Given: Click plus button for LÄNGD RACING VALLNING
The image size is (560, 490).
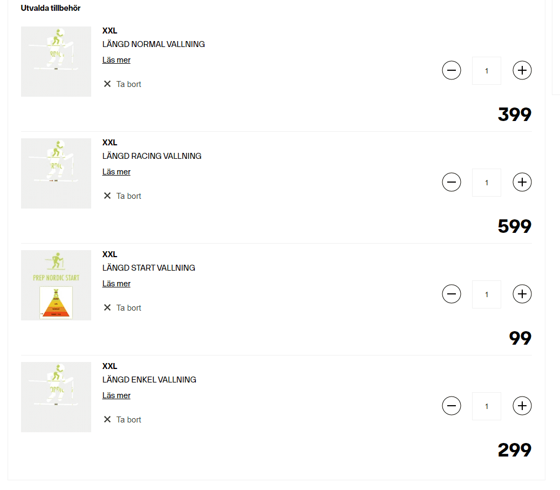Looking at the screenshot, I should (522, 182).
